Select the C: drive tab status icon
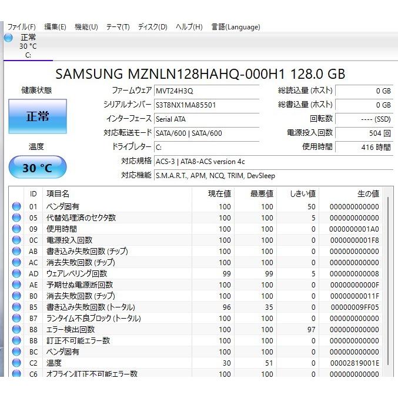 coord(8,38)
